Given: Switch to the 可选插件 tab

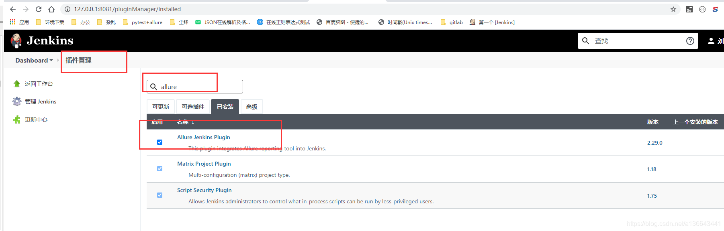Looking at the screenshot, I should 193,107.
